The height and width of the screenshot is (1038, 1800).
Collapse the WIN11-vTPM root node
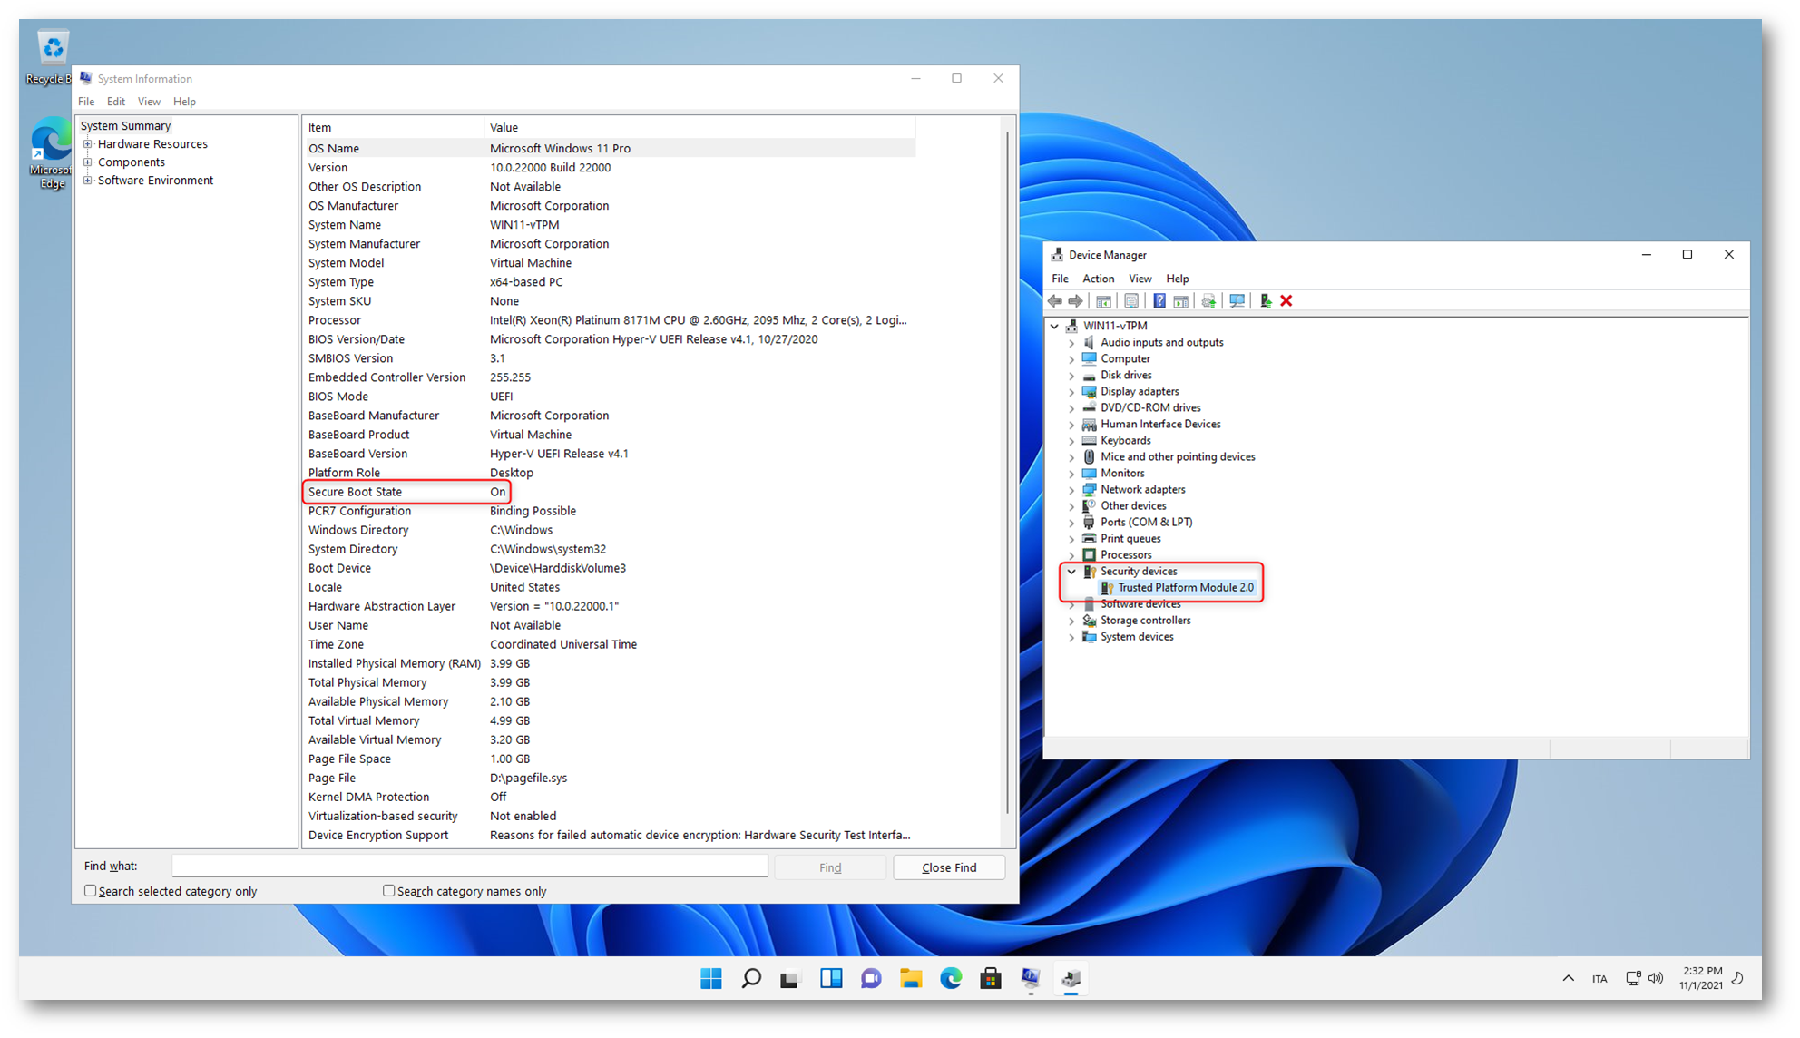(x=1054, y=326)
